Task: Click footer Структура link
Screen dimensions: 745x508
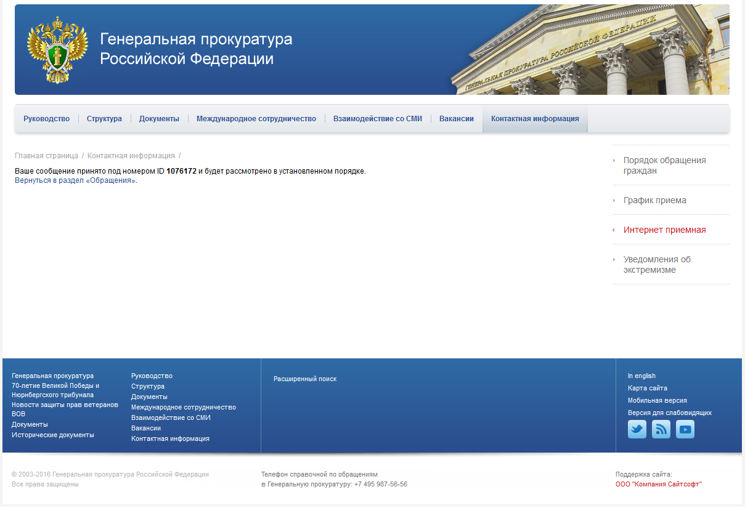Action: [x=148, y=386]
